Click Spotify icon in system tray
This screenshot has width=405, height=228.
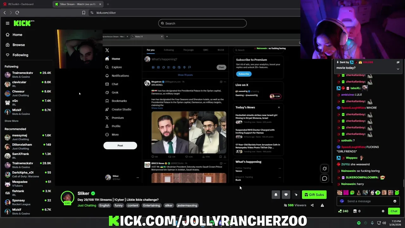[359, 223]
